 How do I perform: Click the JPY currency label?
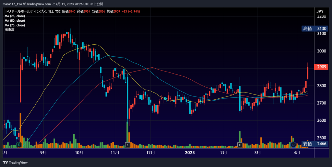point(320,11)
